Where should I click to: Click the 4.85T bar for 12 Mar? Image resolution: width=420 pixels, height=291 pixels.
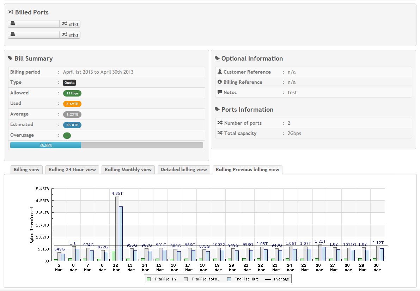click(x=117, y=228)
